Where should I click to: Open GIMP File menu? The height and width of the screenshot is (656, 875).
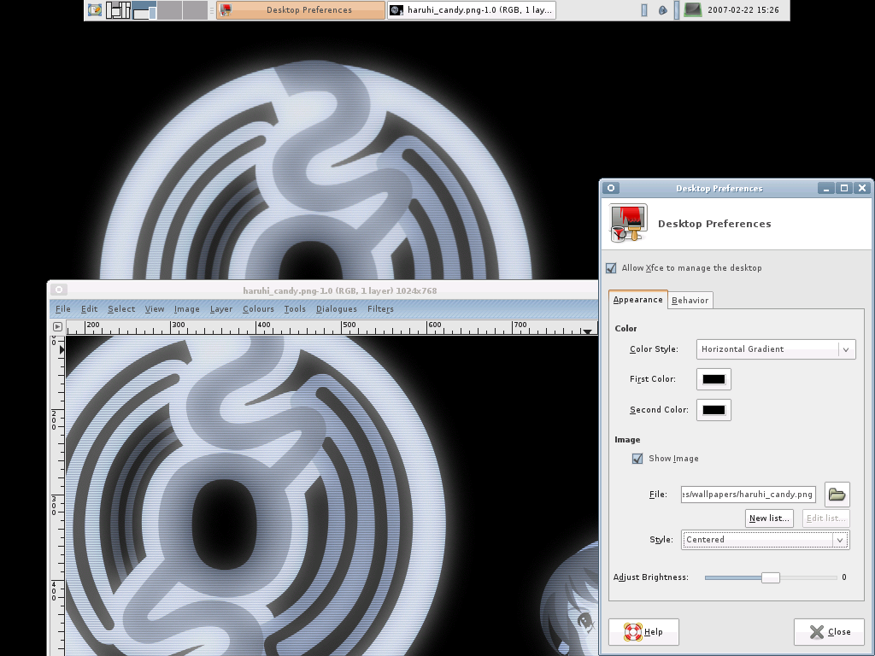pos(63,309)
